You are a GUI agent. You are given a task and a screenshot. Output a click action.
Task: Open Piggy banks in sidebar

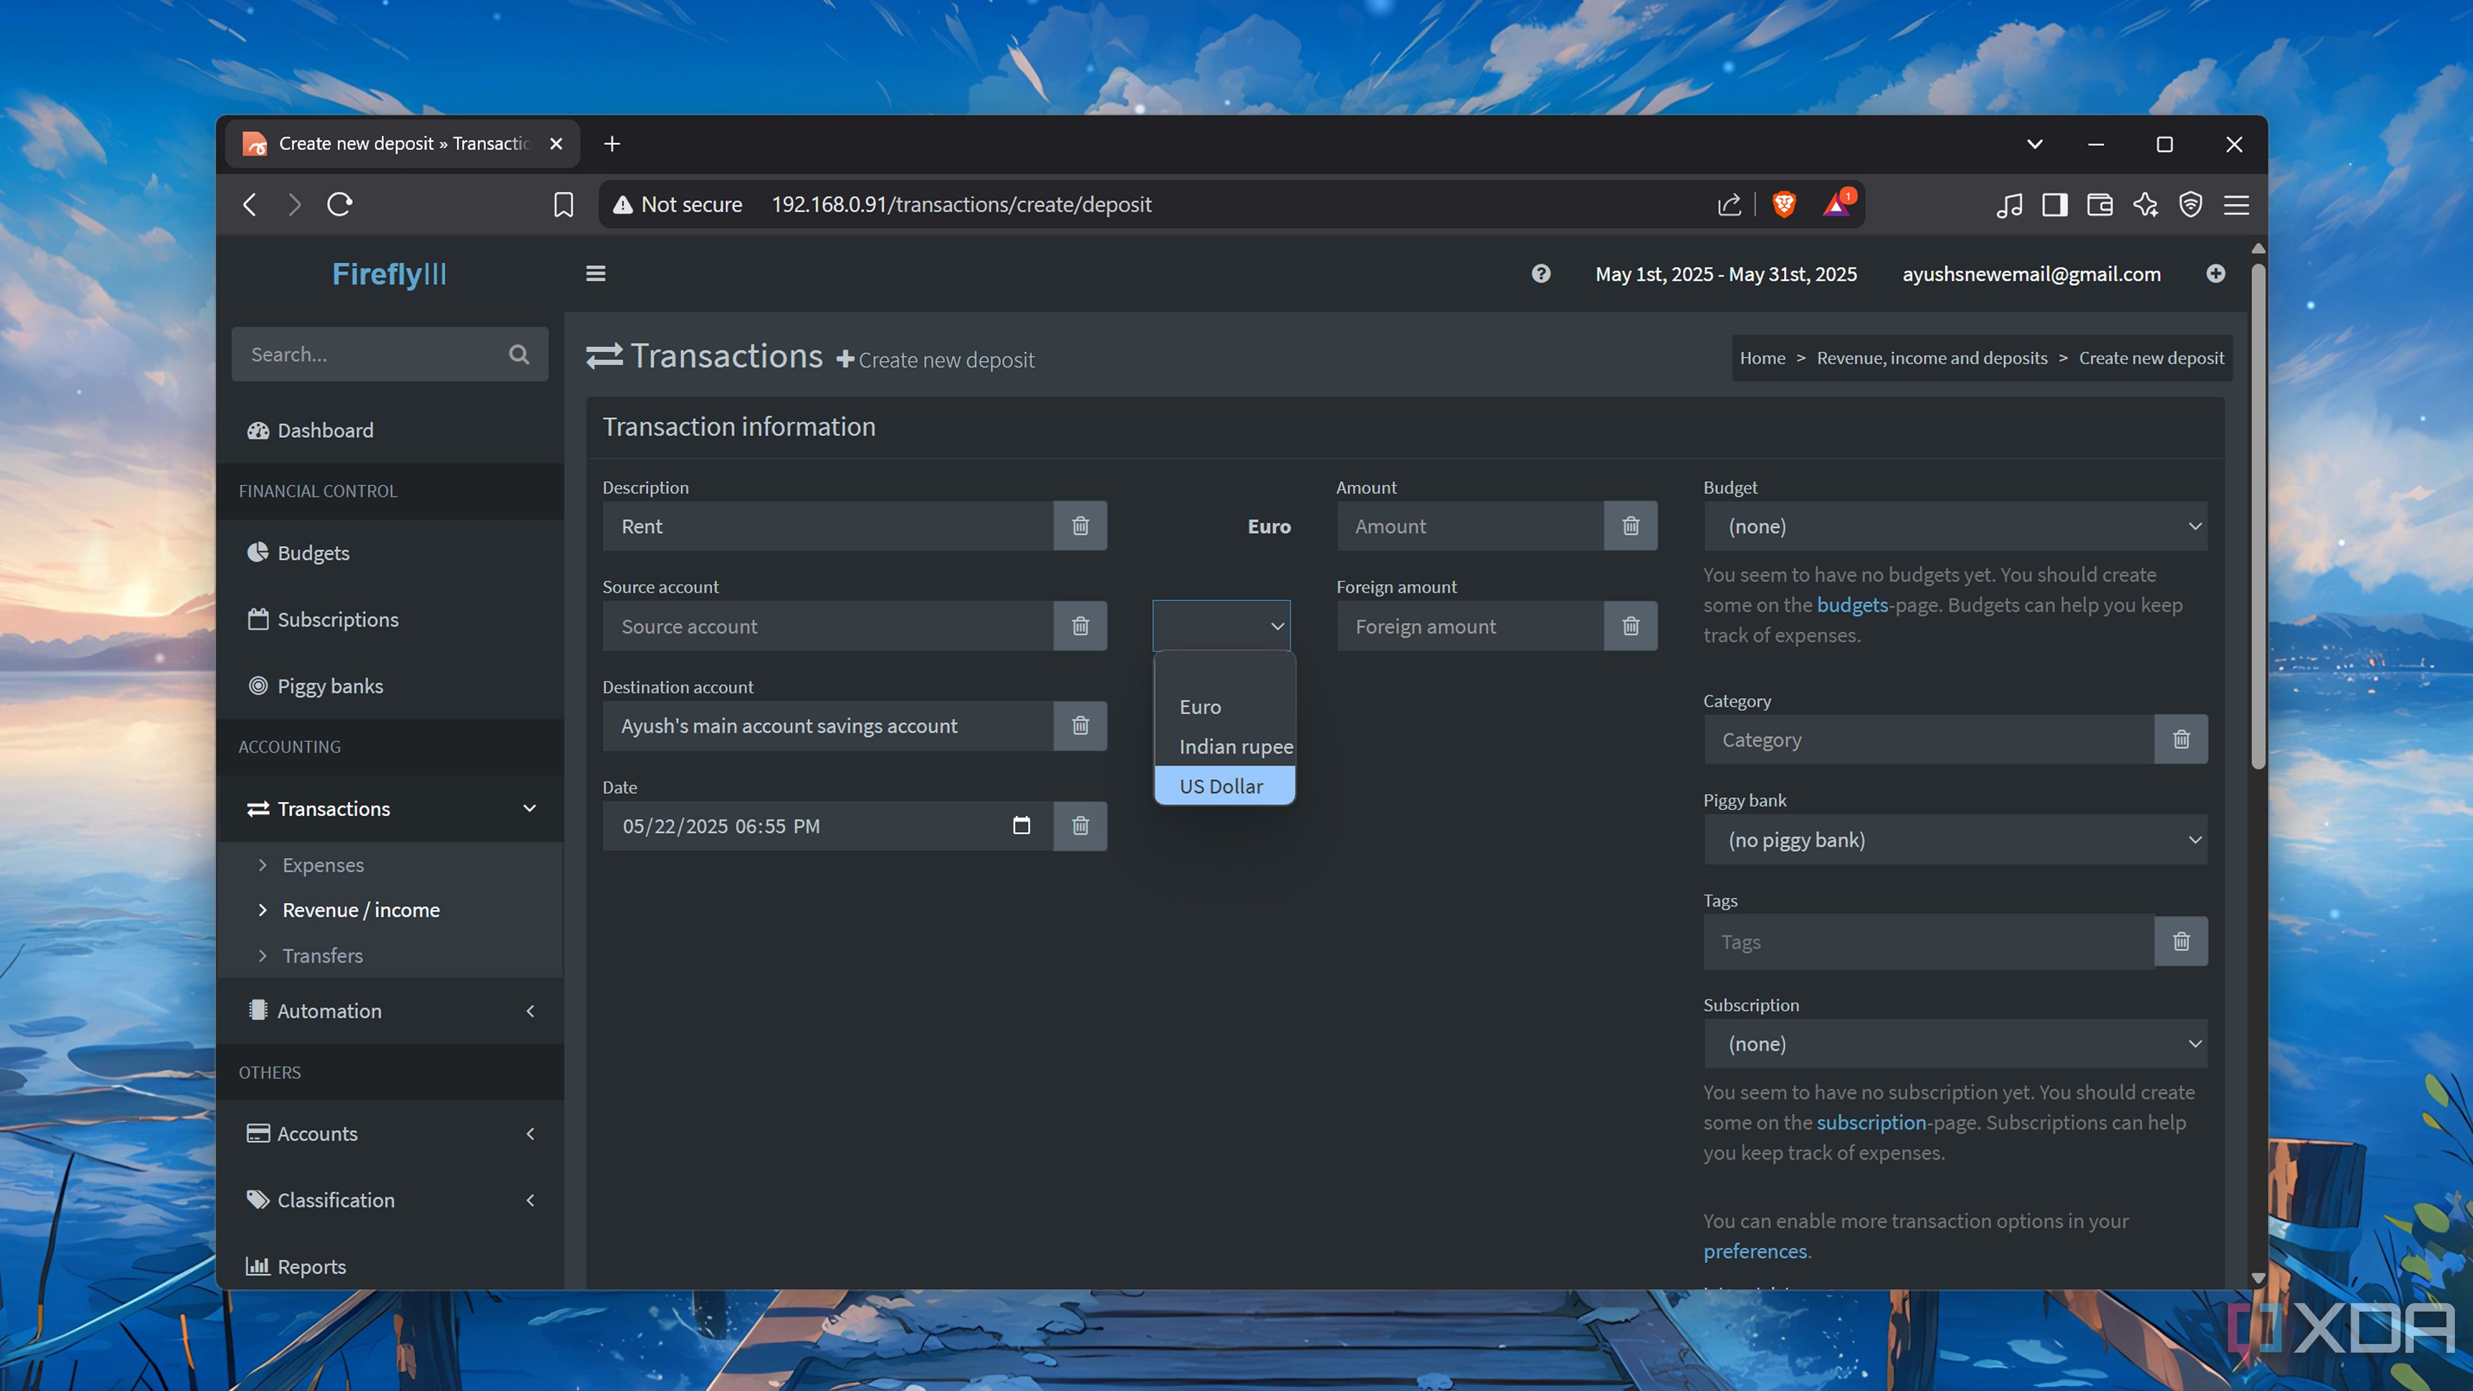(x=390, y=685)
